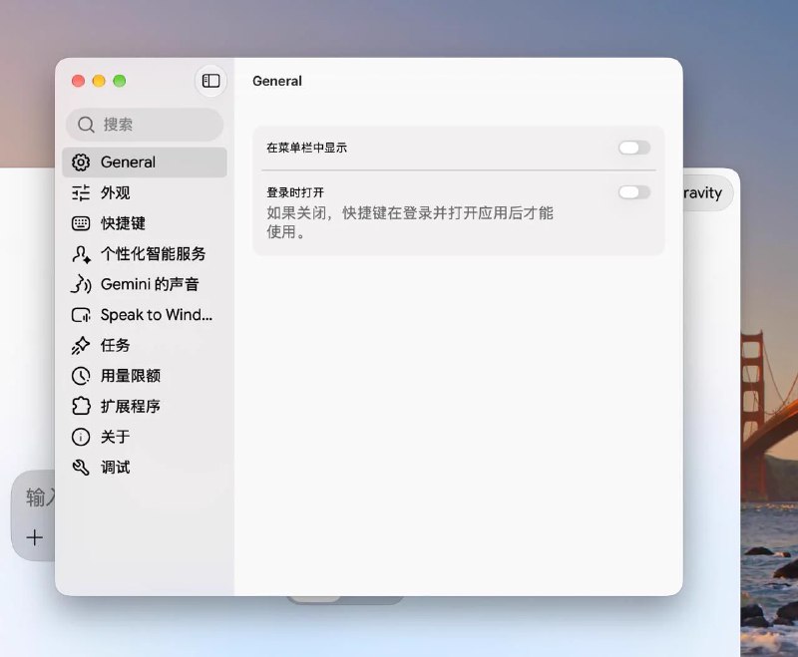Click the Speak to Window icon
Image resolution: width=798 pixels, height=657 pixels.
(x=81, y=315)
